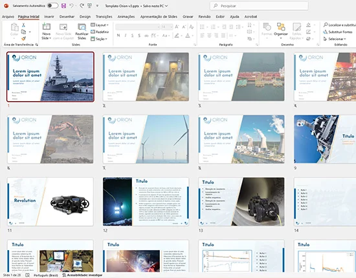Click the Copy icon
This screenshot has width=356, height=278.
[23, 32]
